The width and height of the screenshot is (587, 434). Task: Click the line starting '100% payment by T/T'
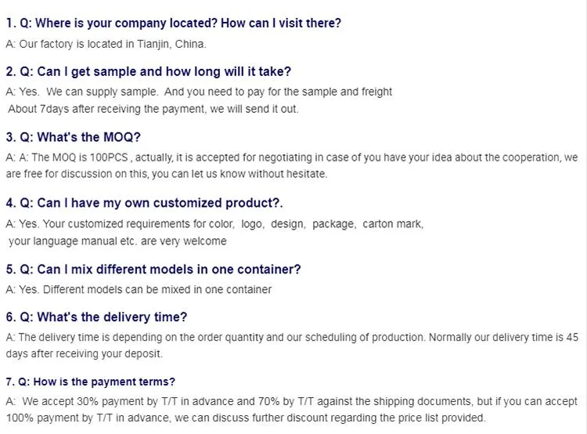(246, 418)
